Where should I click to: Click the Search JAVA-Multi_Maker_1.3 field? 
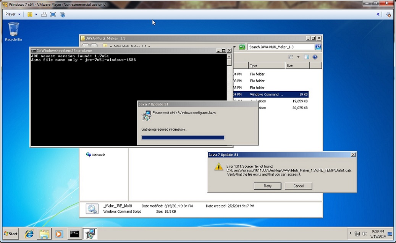tap(281, 47)
